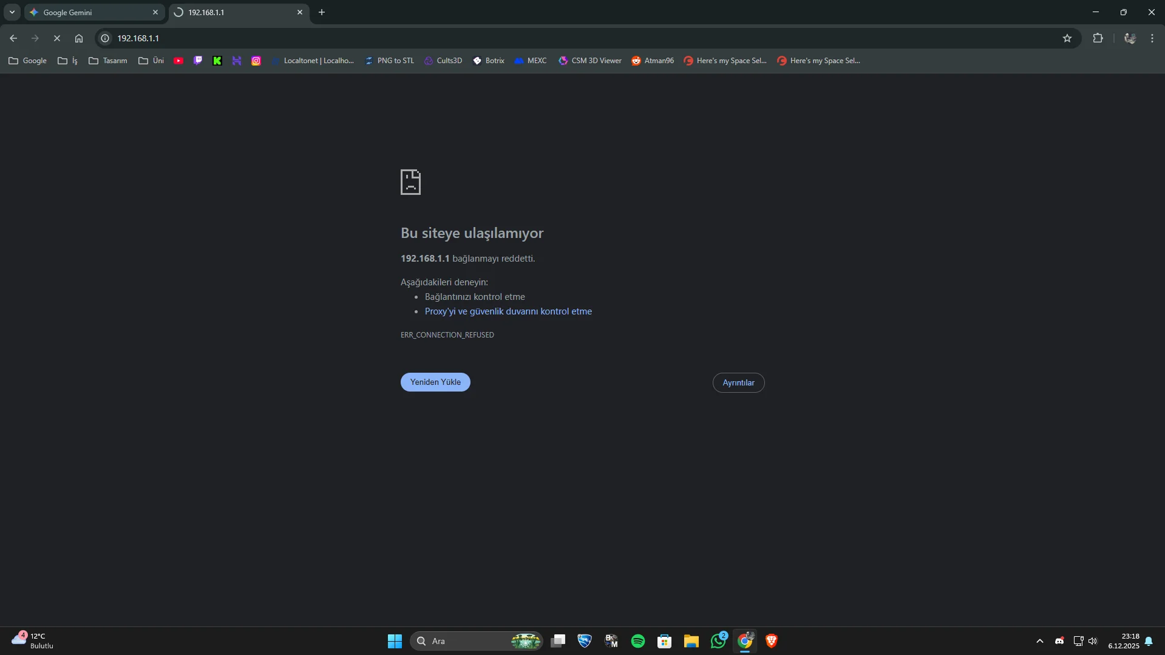Stop loading the page
Screen dimensions: 1165x655
click(x=57, y=38)
